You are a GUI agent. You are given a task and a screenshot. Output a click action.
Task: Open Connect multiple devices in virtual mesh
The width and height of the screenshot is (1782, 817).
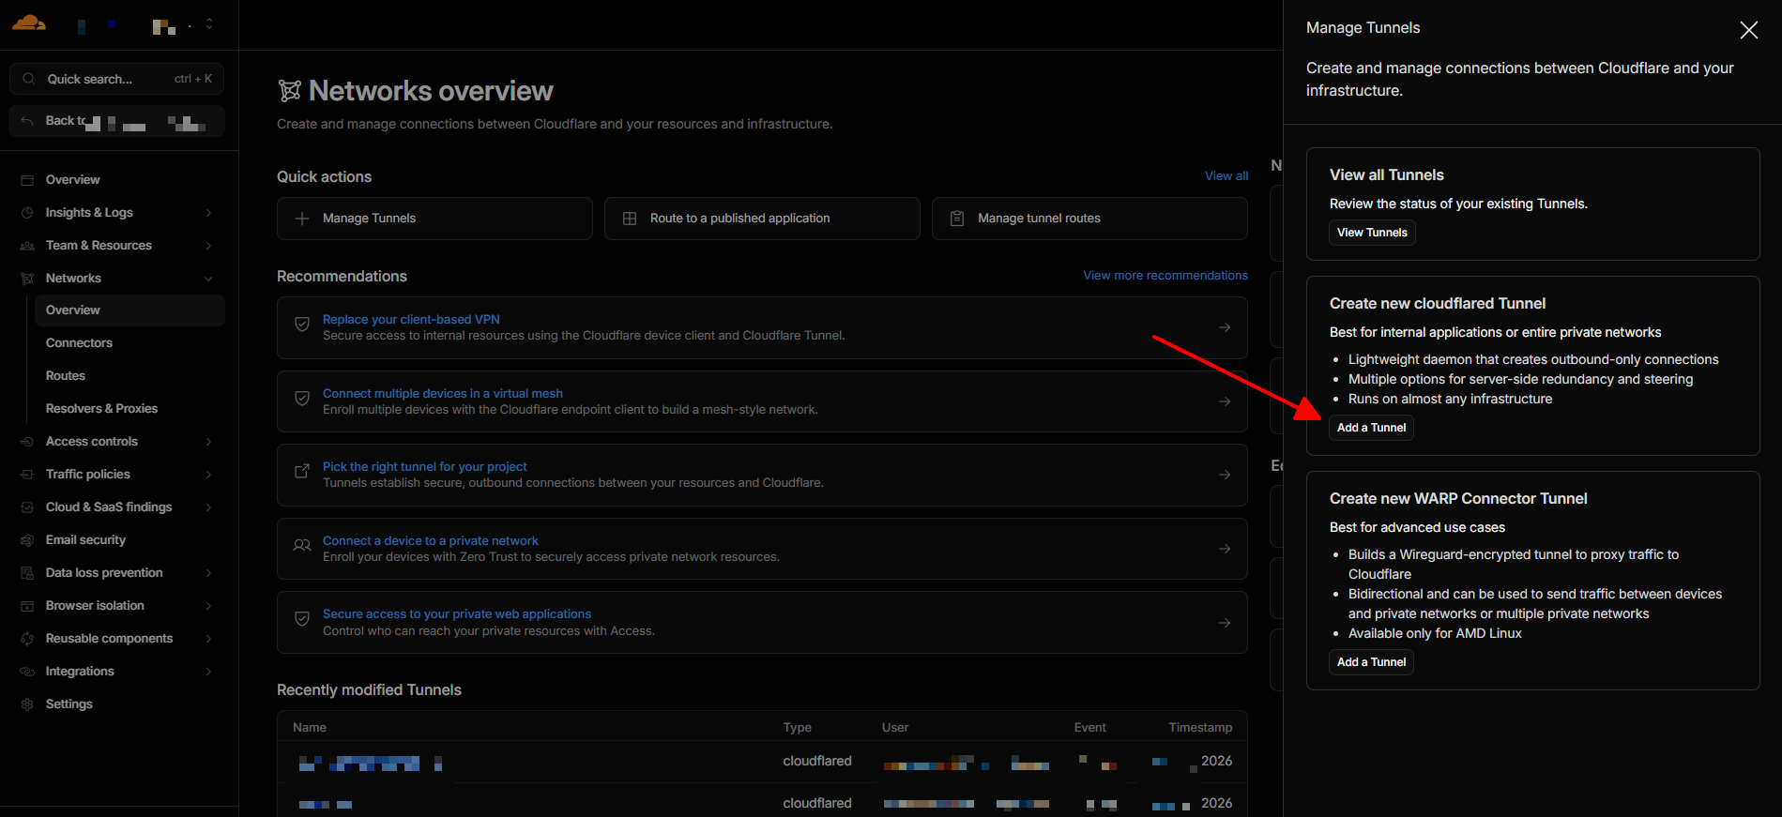[443, 394]
